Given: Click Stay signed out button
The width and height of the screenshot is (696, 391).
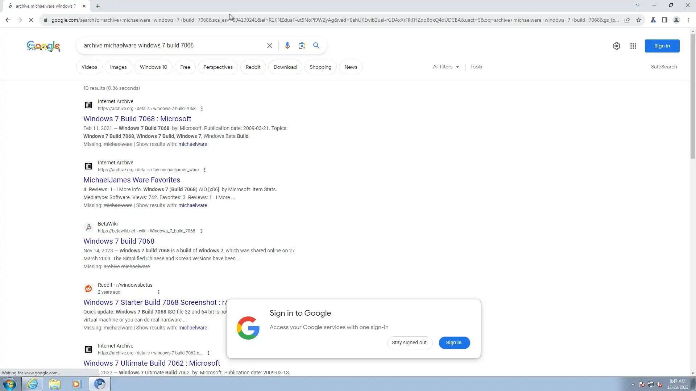Looking at the screenshot, I should [409, 342].
